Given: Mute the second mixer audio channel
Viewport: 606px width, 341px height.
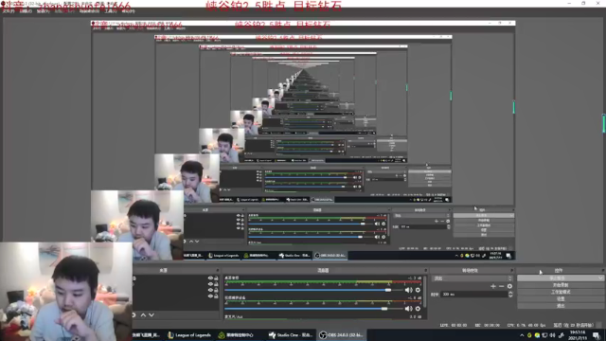Looking at the screenshot, I should pyautogui.click(x=408, y=309).
